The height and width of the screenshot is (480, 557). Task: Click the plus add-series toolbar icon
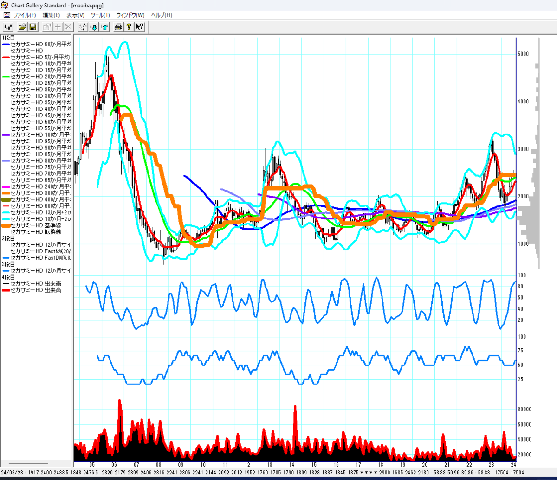pyautogui.click(x=58, y=27)
